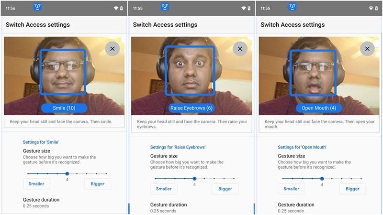Select Bigger for the Open Mouth gesture
This screenshot has height=215, width=383.
352,189
